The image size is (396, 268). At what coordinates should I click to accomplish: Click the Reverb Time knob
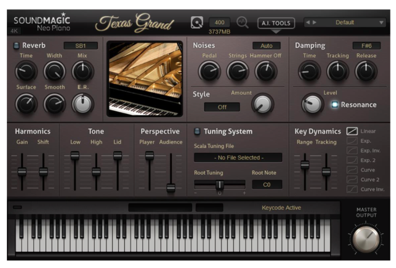tap(26, 71)
